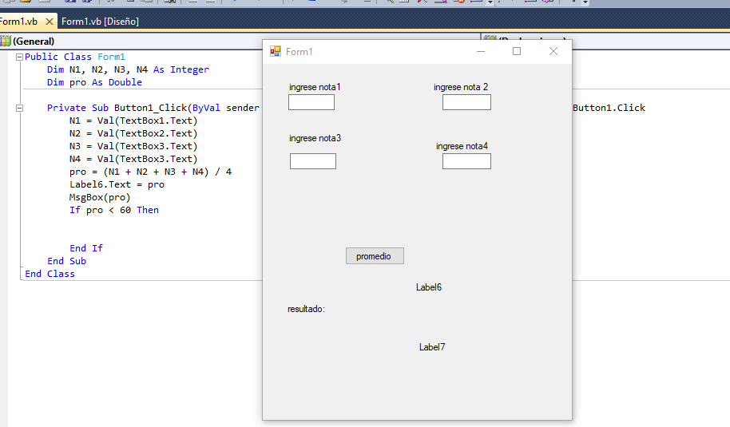Click the 'ingrese nota3' label
The image size is (730, 427).
315,138
